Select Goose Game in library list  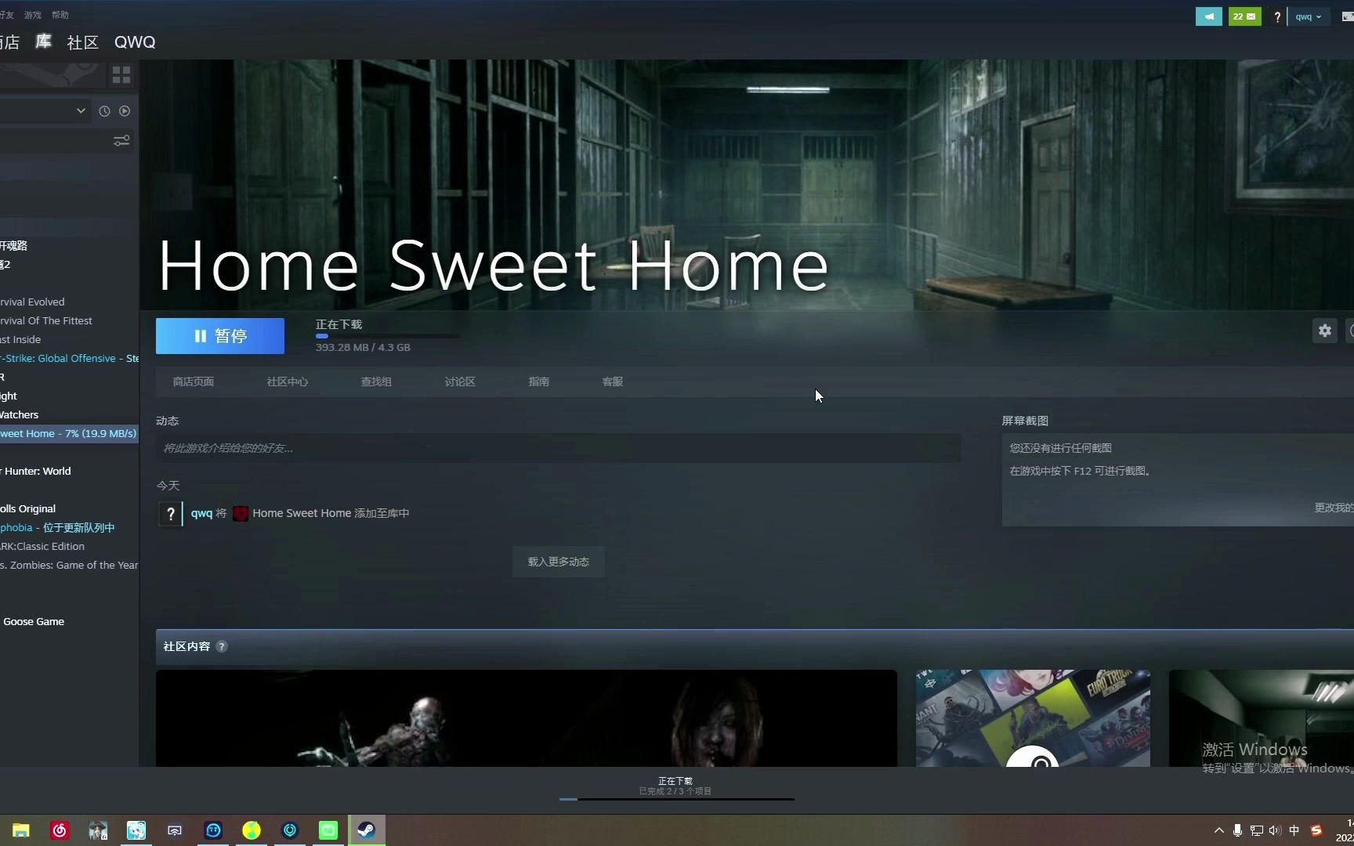coord(69,621)
